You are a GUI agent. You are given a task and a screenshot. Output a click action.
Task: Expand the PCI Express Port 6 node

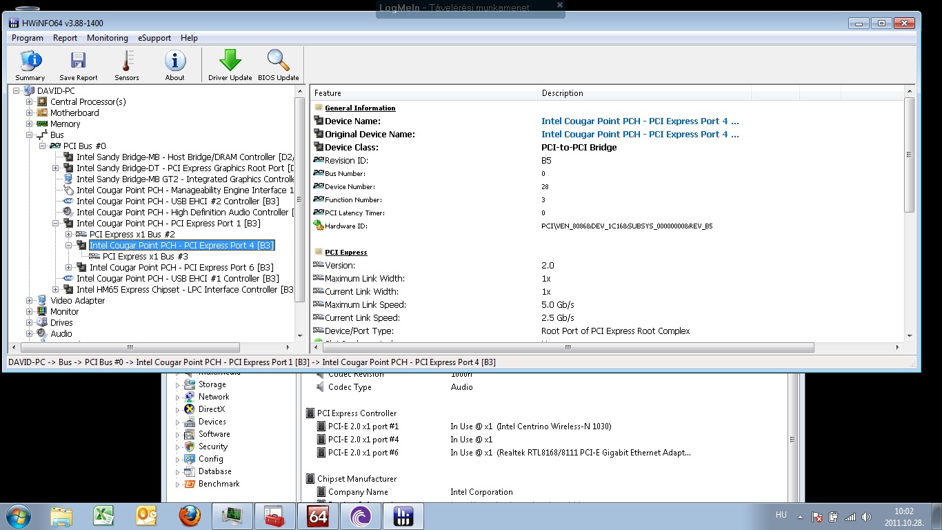tap(69, 268)
